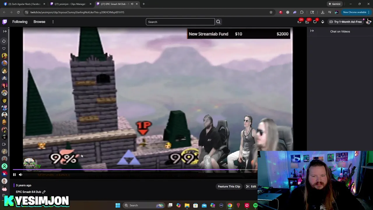Click the green avatar sidebar channel
Screen dimensions: 373x210
pyautogui.click(x=4, y=166)
